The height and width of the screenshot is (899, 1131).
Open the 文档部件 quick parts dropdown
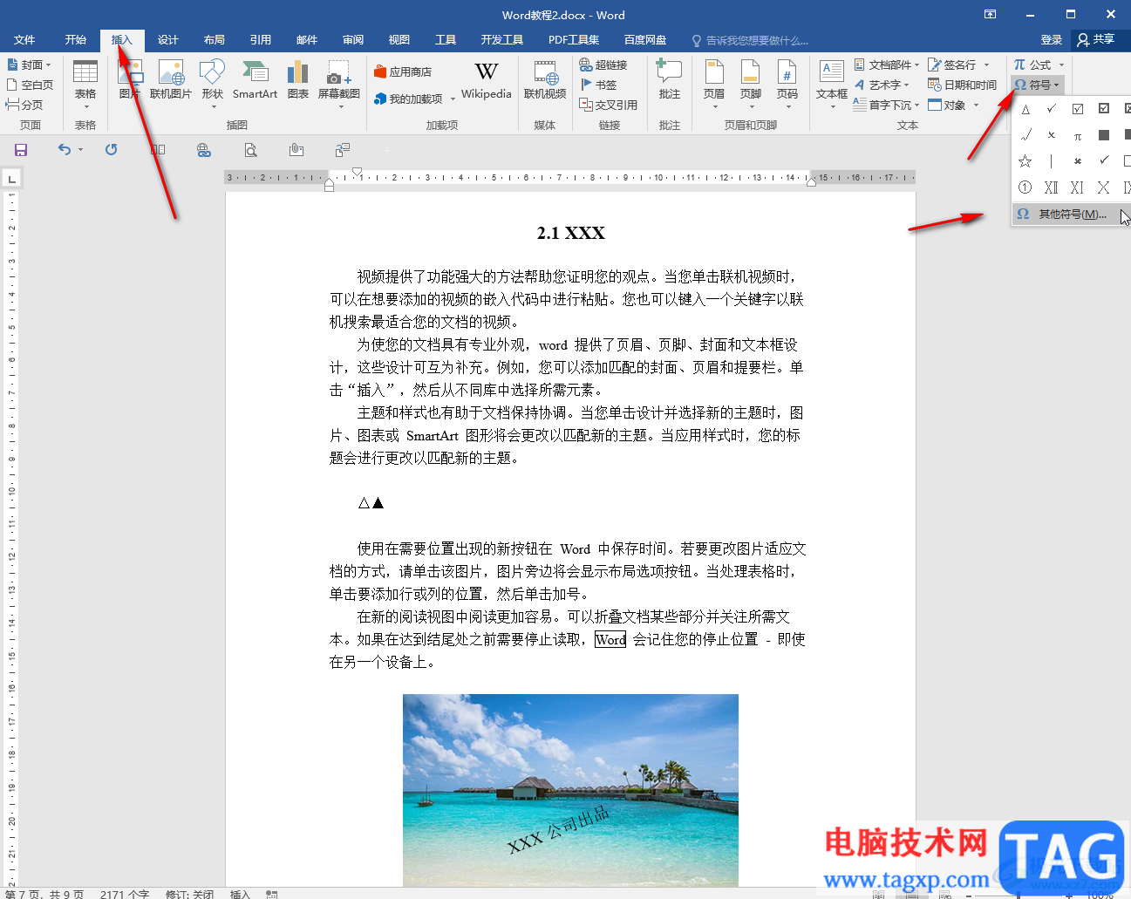tap(887, 65)
